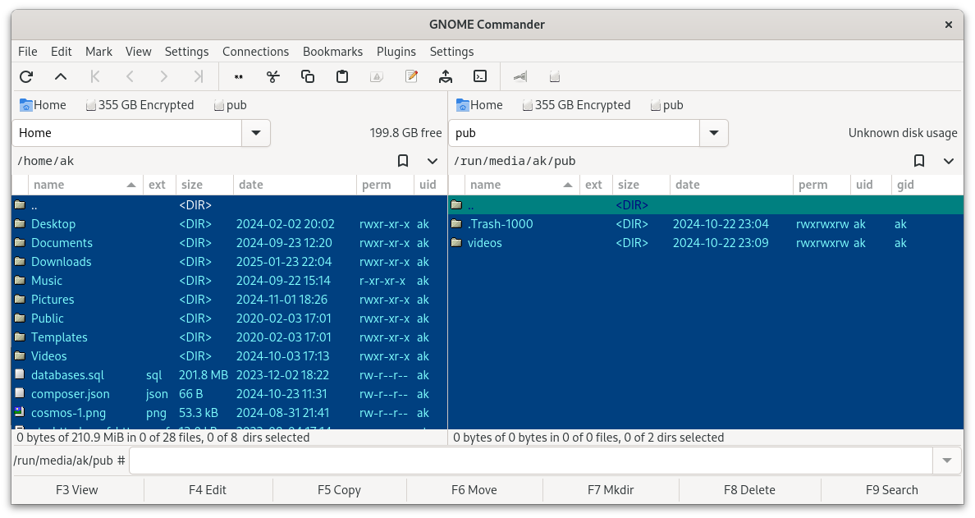
Task: Click the F4 Edit button
Action: click(x=208, y=490)
